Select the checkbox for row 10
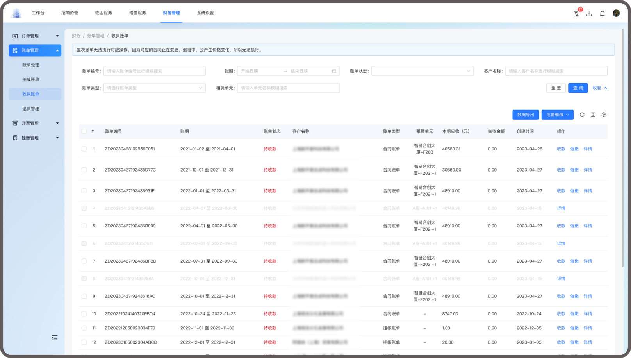The width and height of the screenshot is (631, 358). coord(84,314)
